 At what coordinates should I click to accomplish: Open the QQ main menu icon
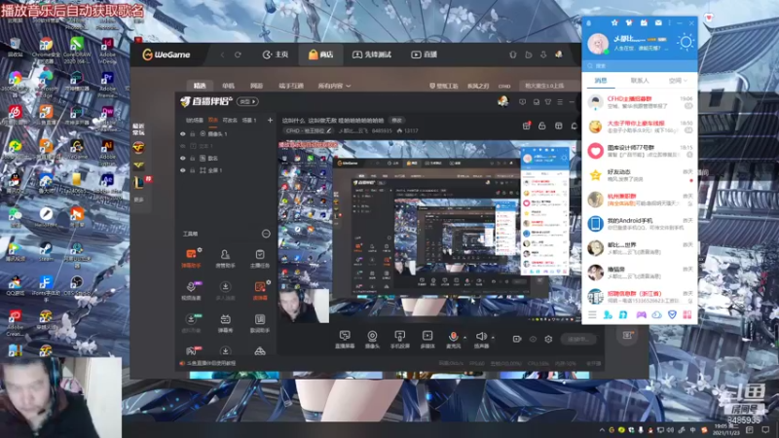click(x=592, y=314)
